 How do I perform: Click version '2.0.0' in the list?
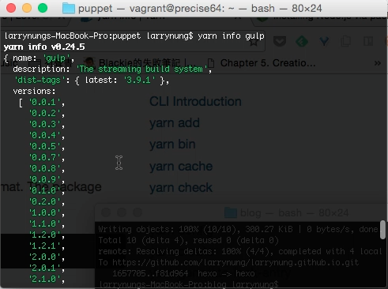pyautogui.click(x=45, y=257)
